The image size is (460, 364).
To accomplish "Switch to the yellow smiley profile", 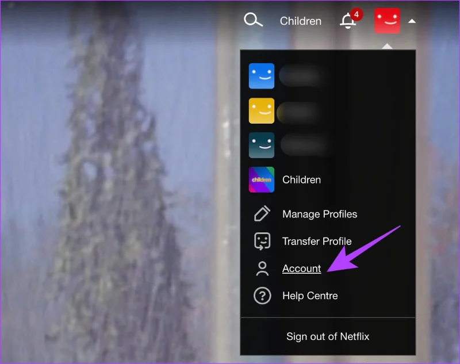I will tap(262, 110).
